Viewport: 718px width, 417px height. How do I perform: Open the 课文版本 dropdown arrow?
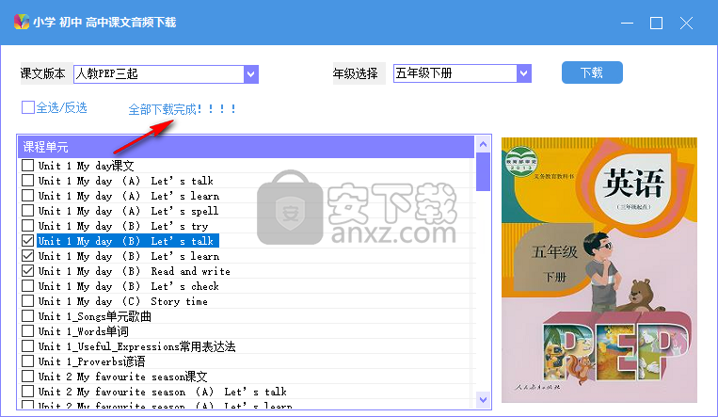tap(251, 74)
